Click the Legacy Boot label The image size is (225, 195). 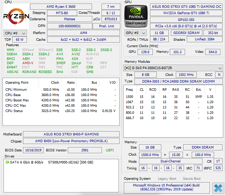(x=167, y=179)
